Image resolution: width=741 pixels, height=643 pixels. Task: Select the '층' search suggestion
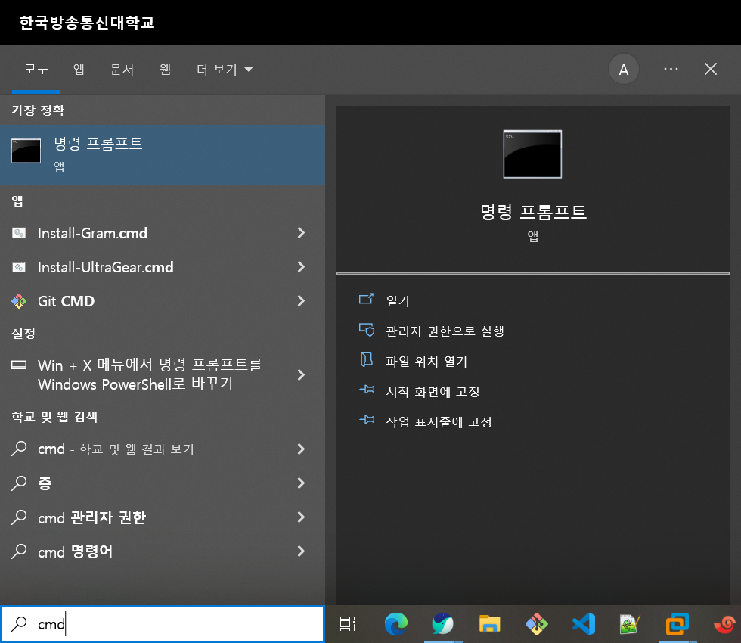(45, 483)
